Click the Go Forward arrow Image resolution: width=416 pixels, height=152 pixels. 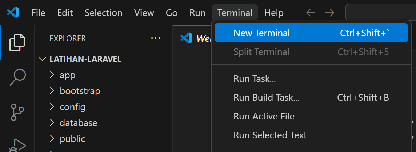pyautogui.click(x=329, y=13)
